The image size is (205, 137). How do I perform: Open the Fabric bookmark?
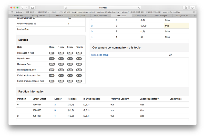pyautogui.click(x=54, y=12)
